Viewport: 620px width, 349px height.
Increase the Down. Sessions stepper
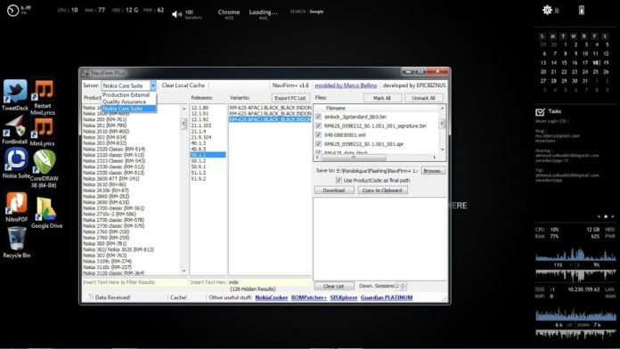tap(403, 284)
